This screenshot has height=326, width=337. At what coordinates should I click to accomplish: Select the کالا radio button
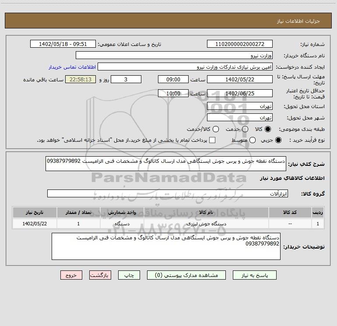pyautogui.click(x=268, y=129)
